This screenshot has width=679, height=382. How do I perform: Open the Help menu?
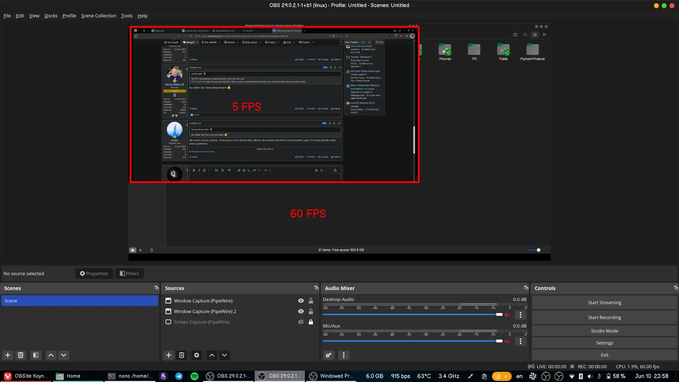tap(143, 16)
